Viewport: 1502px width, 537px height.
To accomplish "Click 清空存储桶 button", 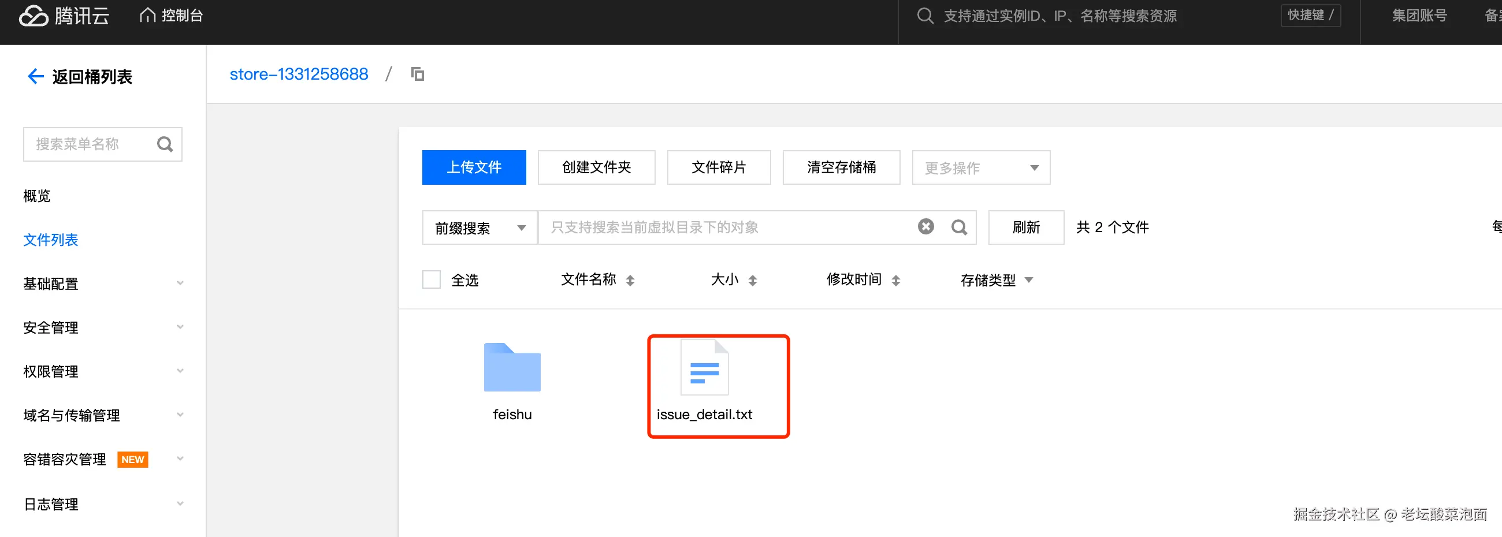I will pos(841,168).
